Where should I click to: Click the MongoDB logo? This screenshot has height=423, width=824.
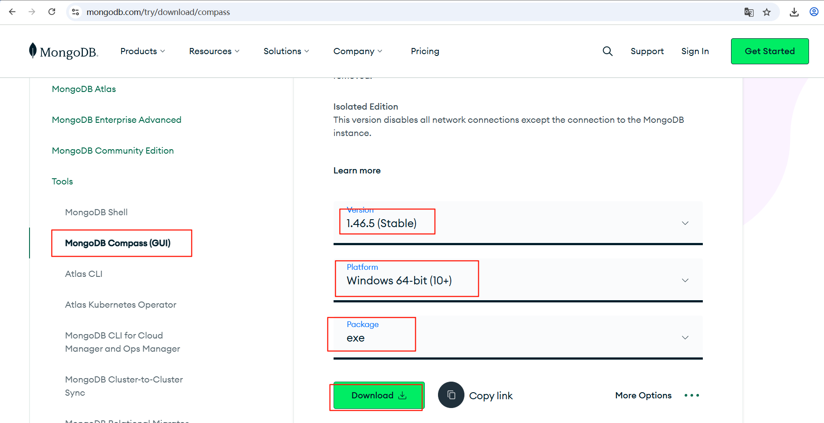pyautogui.click(x=63, y=51)
